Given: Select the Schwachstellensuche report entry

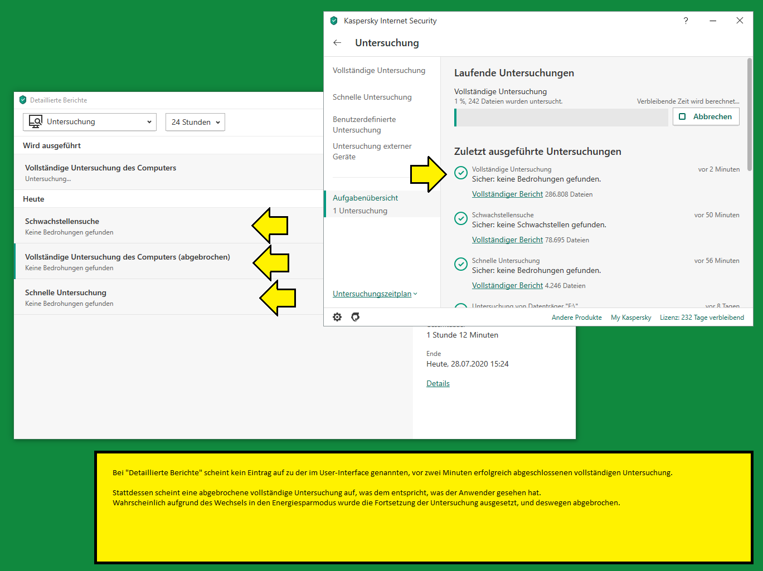Looking at the screenshot, I should [168, 226].
